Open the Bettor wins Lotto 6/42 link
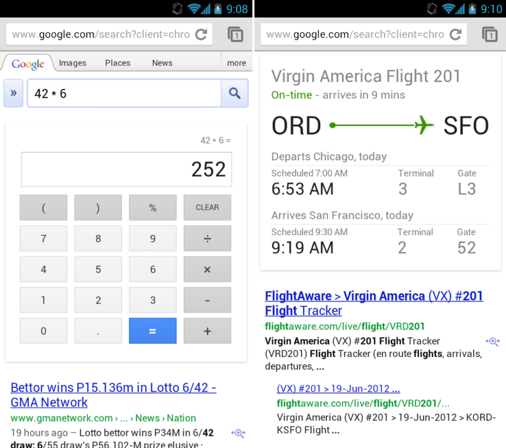 113,395
